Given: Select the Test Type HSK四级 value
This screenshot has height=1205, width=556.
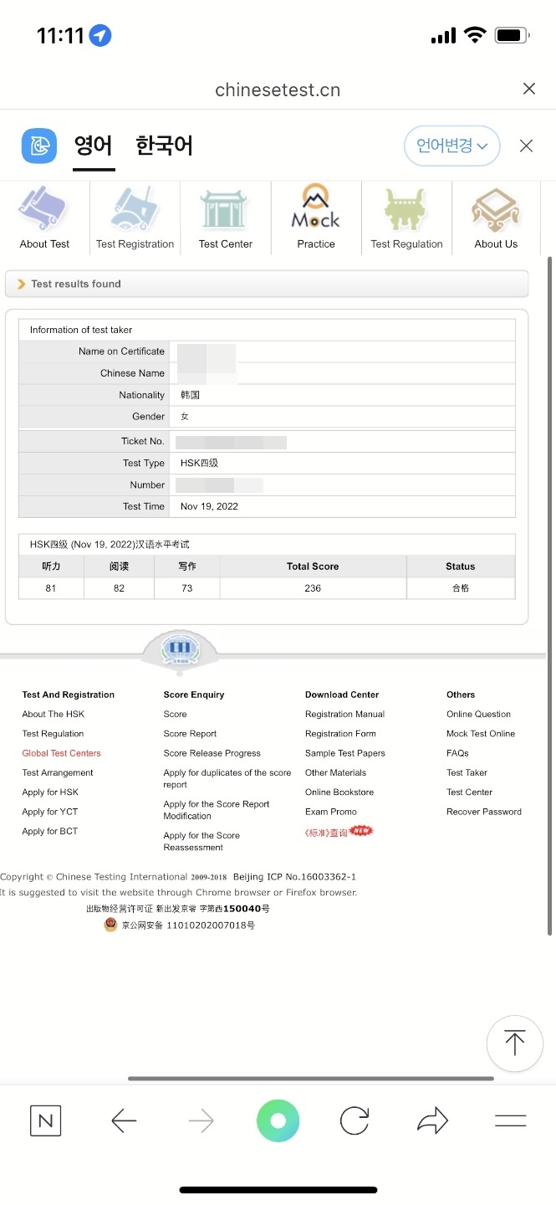Looking at the screenshot, I should [199, 463].
